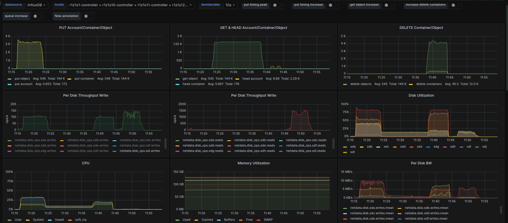
Task: Open the InfluxDB datasource dropdown
Action: [36, 5]
